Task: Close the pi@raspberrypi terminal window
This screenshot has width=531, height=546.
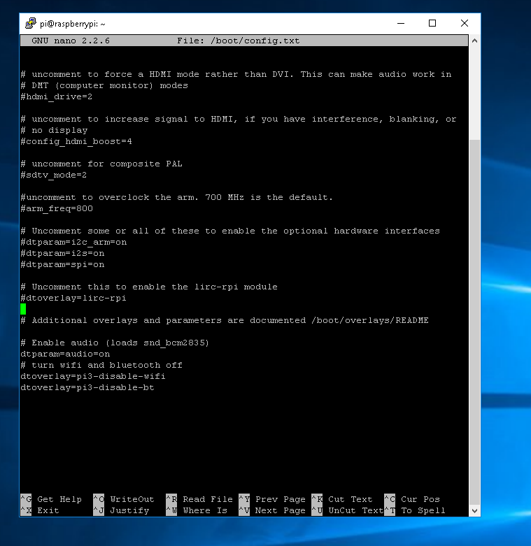Action: 465,23
